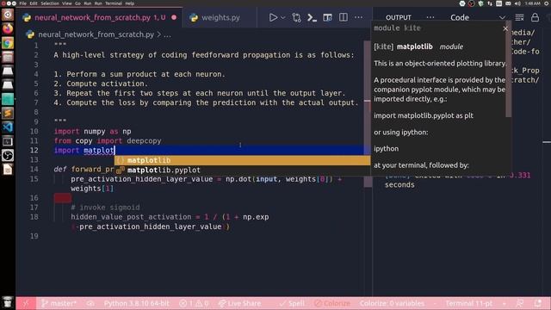This screenshot has height=310, width=551.
Task: Select the Python 3.8.10 64-bit interpreter
Action: 136,303
